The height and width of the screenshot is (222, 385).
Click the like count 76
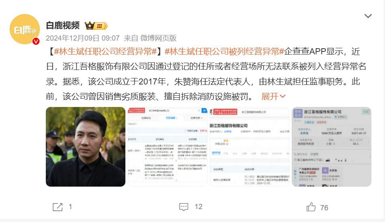(324, 208)
